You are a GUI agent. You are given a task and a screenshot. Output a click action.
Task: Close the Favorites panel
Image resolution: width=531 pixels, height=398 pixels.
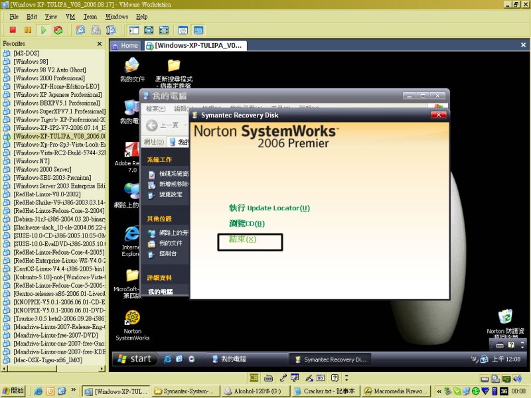click(x=100, y=44)
